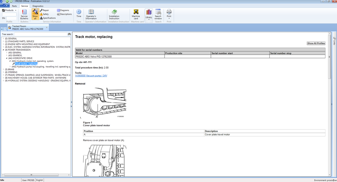Collapse (441) Hydraulic motor node
This screenshot has width=337, height=182.
pos(10,61)
